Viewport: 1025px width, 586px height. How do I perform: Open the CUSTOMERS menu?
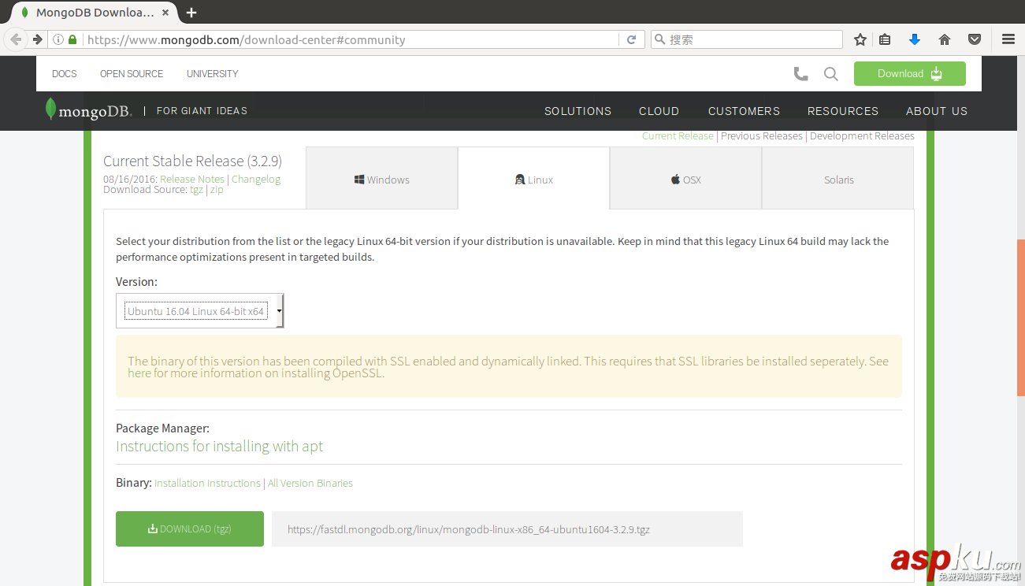(744, 111)
